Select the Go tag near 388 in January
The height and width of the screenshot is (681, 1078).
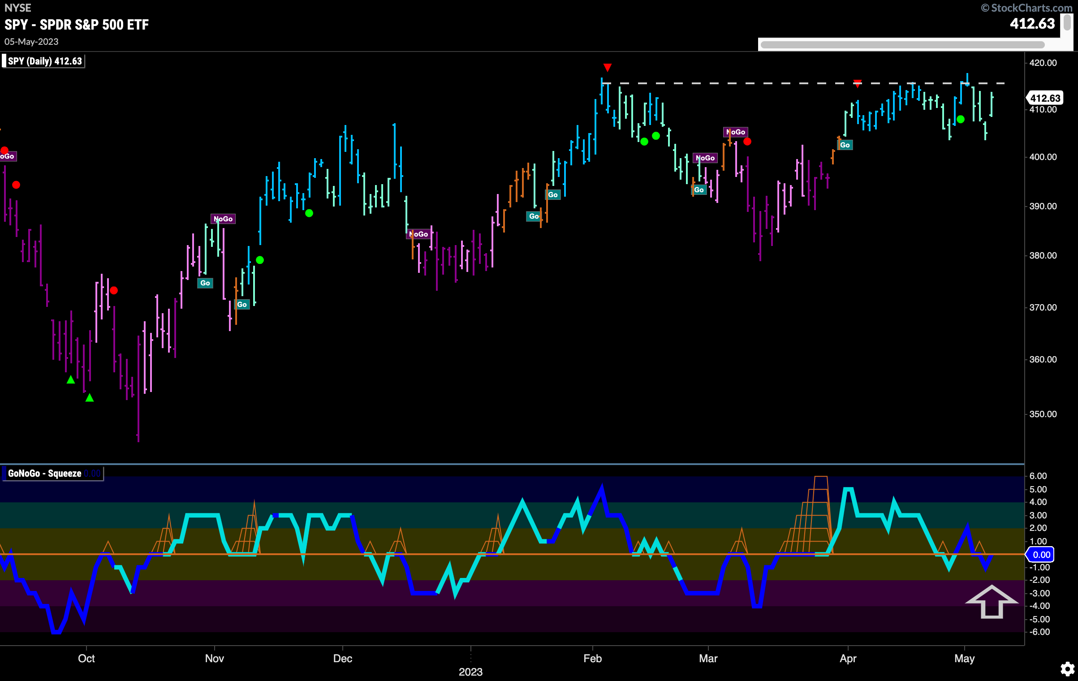point(534,216)
